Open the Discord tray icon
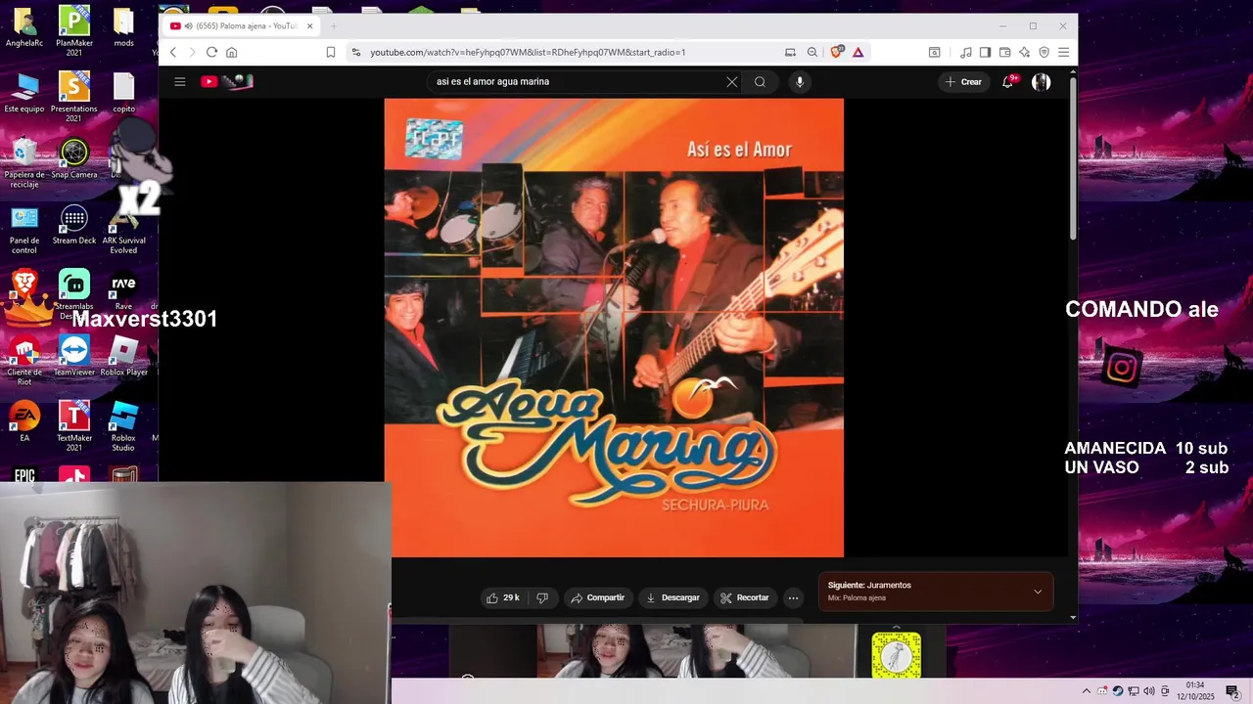 tap(1102, 691)
